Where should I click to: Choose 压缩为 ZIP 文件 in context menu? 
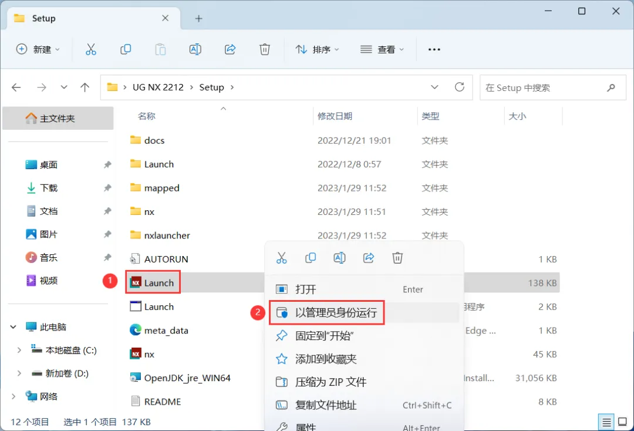pos(364,382)
